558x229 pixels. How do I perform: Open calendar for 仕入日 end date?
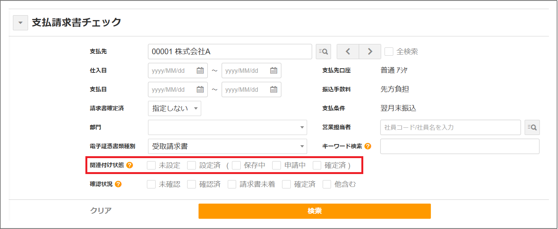(x=274, y=71)
